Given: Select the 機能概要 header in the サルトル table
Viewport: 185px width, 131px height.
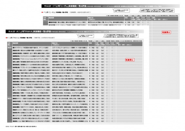Looking at the screenshot, I should [x=15, y=43].
